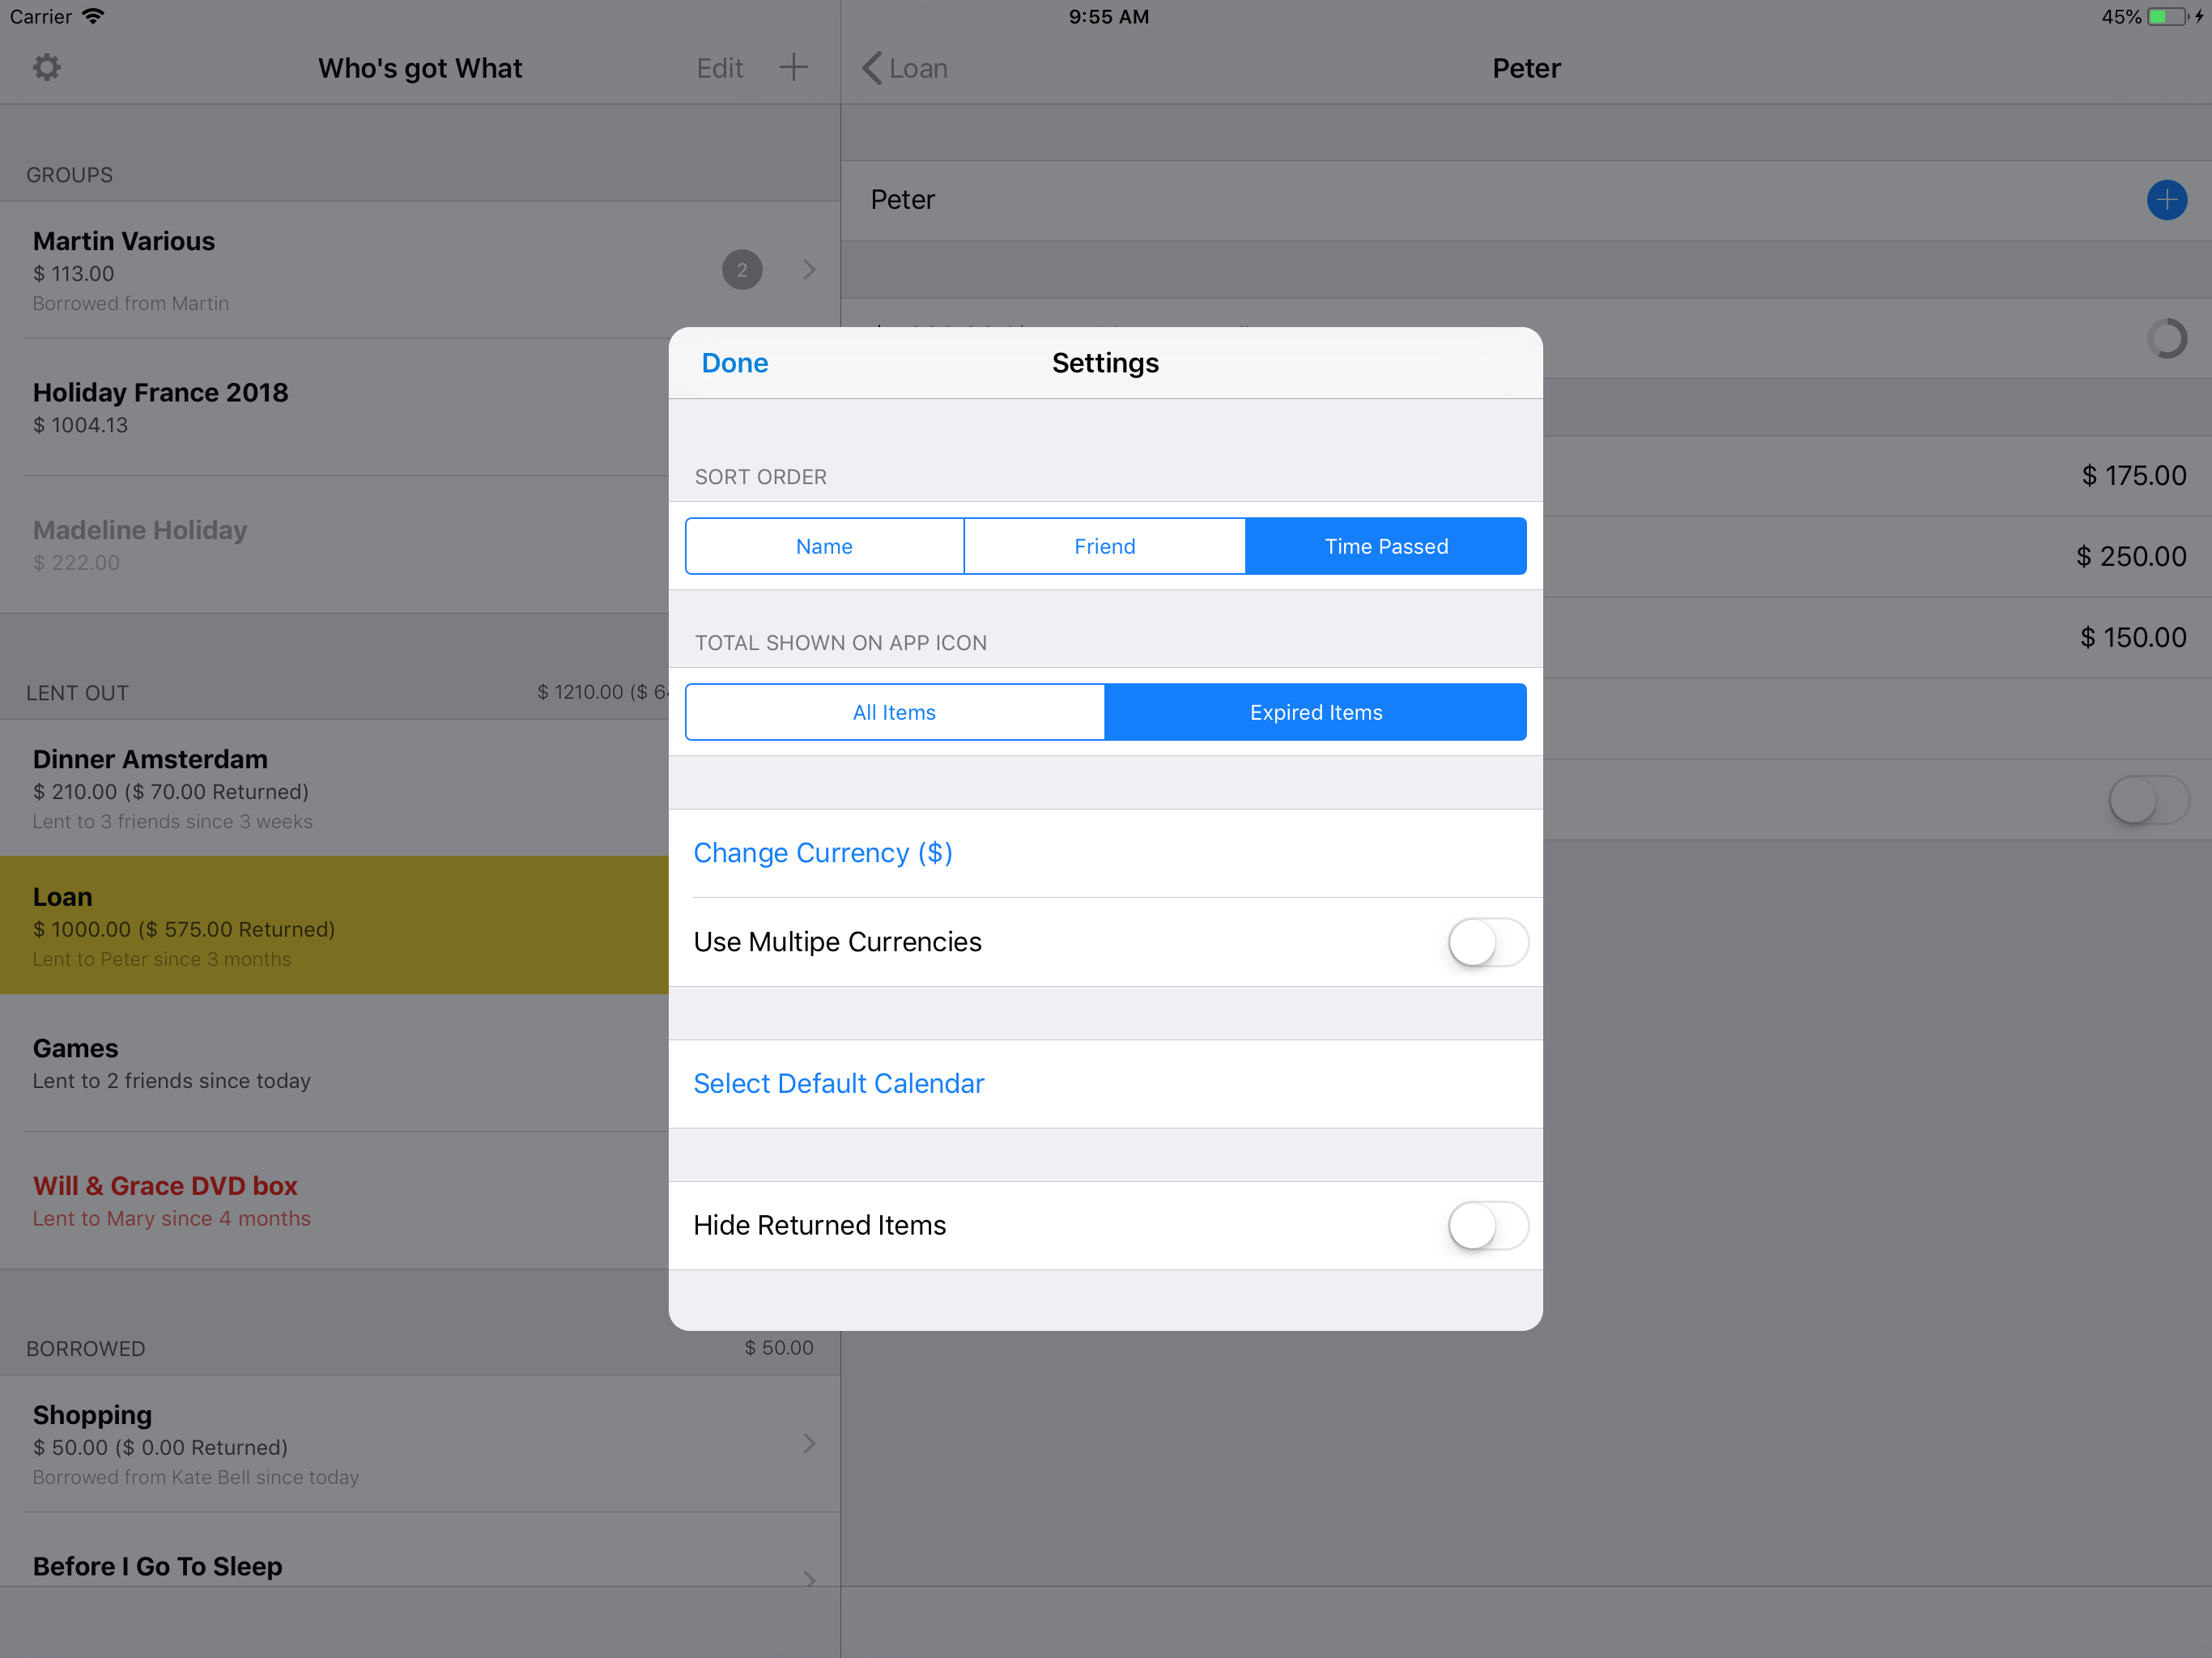2212x1658 pixels.
Task: Tap the Wi-Fi icon in status bar
Action: tap(93, 16)
